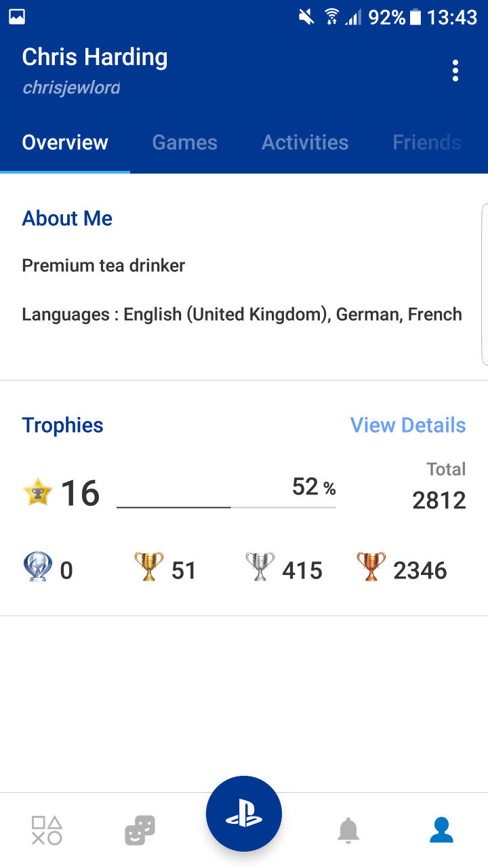Tap the trophy level star icon
Screen dimensions: 488x868
coord(38,492)
